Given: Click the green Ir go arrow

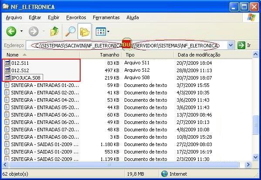Looking at the screenshot, I should tap(241, 45).
